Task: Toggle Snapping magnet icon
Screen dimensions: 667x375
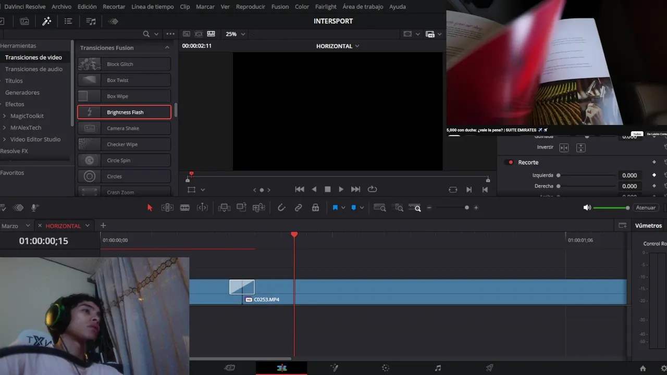Action: click(281, 207)
